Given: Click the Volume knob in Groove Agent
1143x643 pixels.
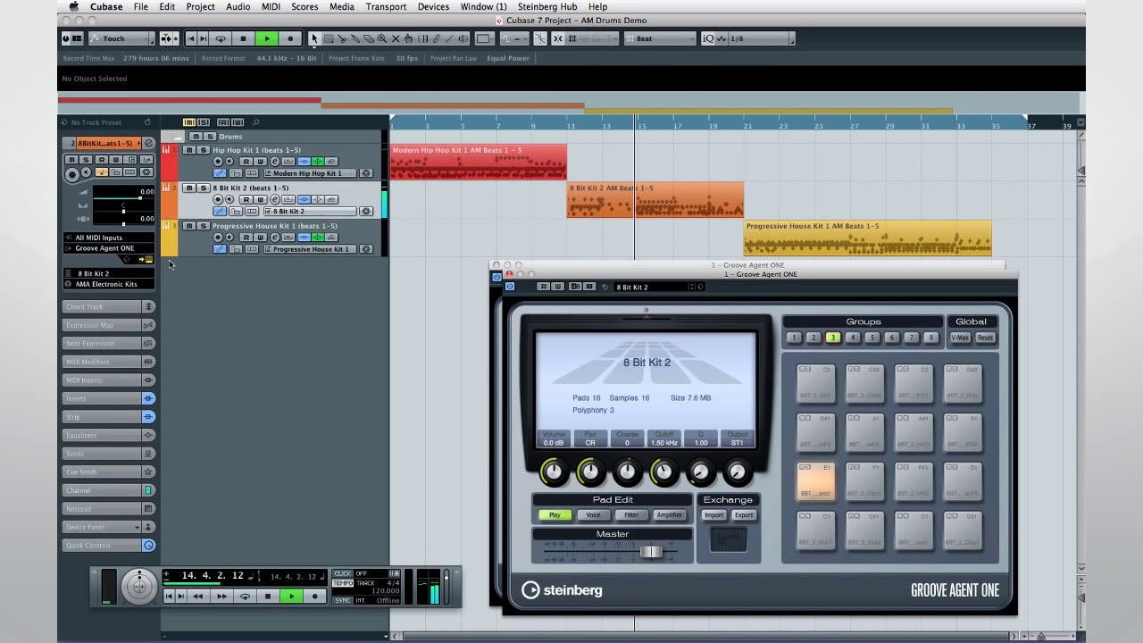Looking at the screenshot, I should point(554,472).
